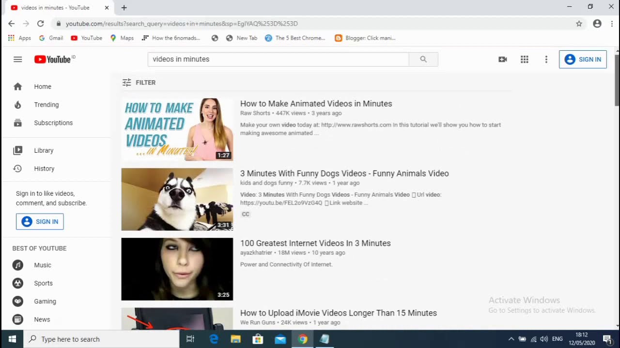Reload the page with refresh icon

pyautogui.click(x=41, y=24)
